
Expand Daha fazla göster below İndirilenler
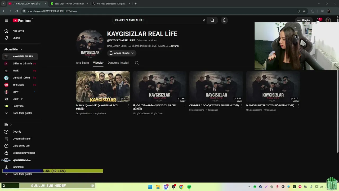pyautogui.click(x=20, y=174)
